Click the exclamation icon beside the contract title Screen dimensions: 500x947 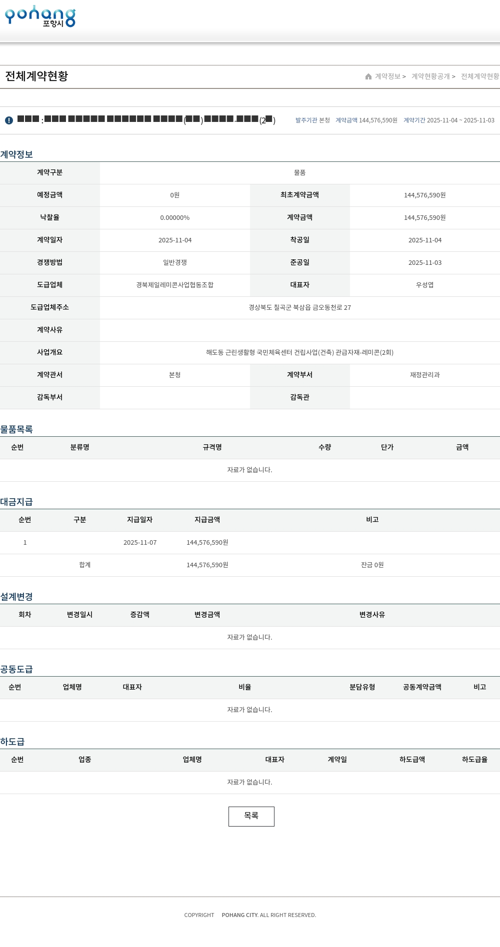coord(9,120)
